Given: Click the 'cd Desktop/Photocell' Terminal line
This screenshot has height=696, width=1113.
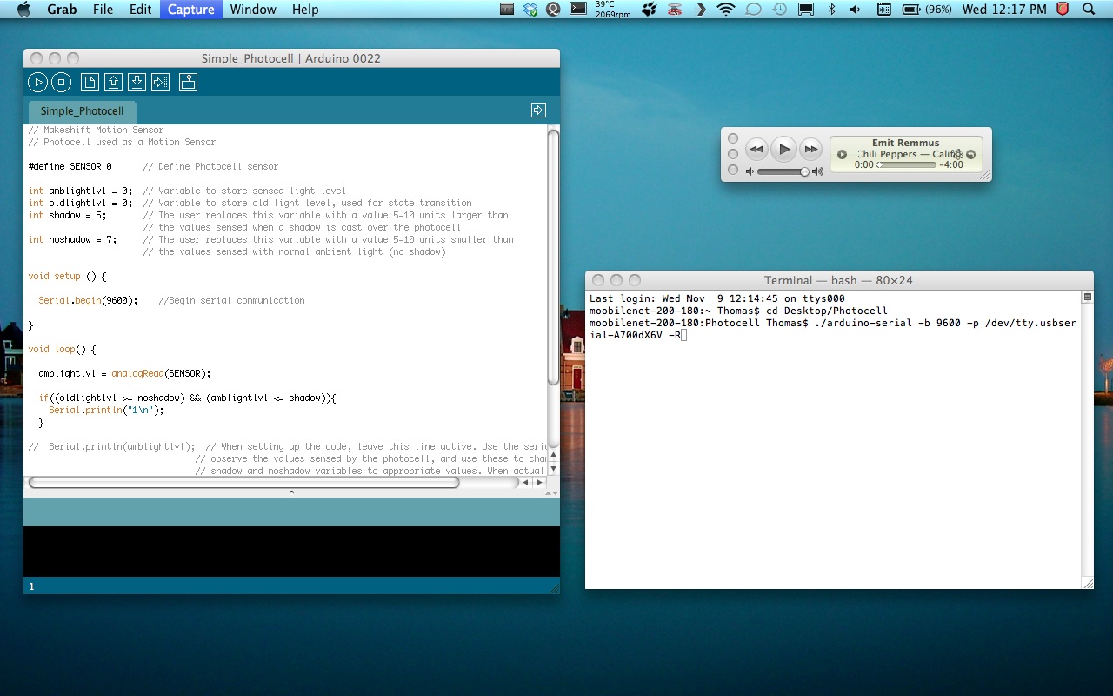Looking at the screenshot, I should (738, 311).
